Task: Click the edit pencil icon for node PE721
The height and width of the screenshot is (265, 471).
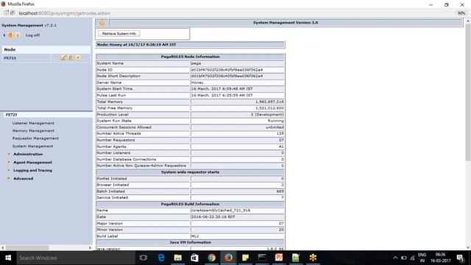Action: (63, 57)
